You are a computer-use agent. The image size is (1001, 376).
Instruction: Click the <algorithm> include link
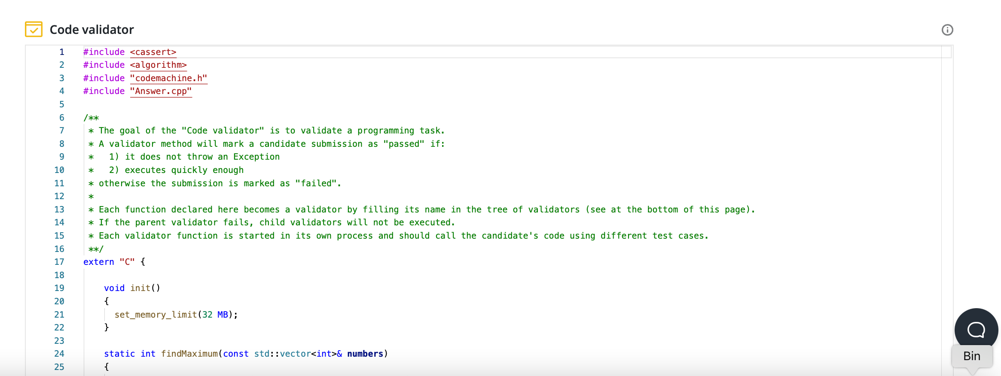158,65
